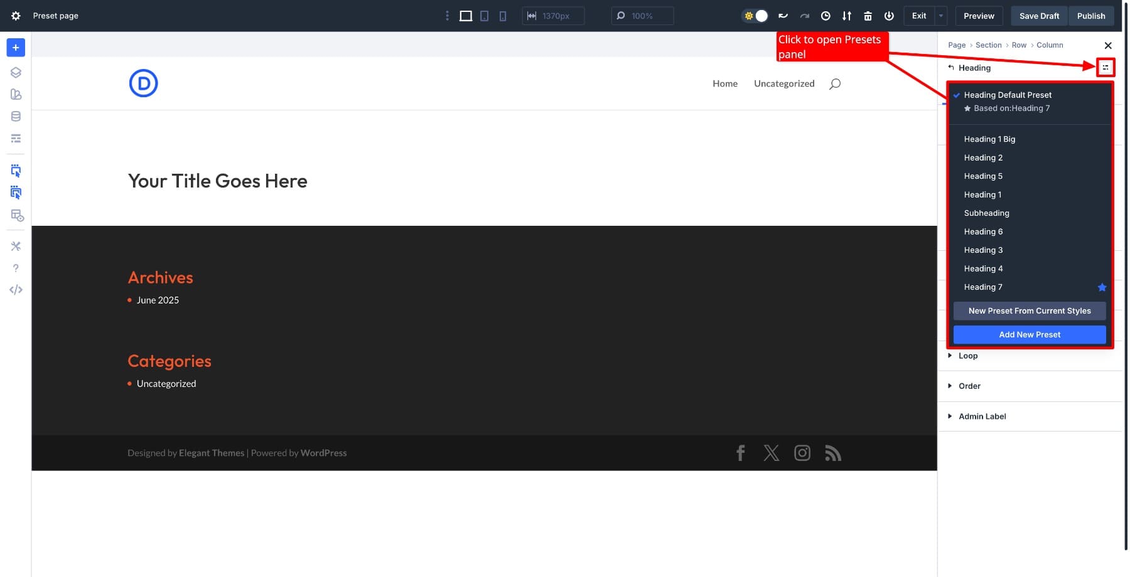Expand the Loop settings group
Screen dimensions: 1130x577
967,356
